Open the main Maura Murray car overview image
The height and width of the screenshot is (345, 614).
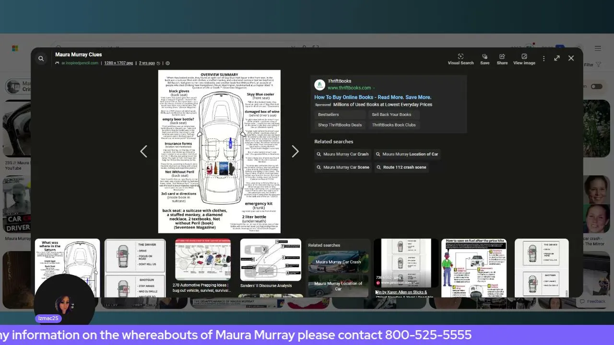point(219,151)
